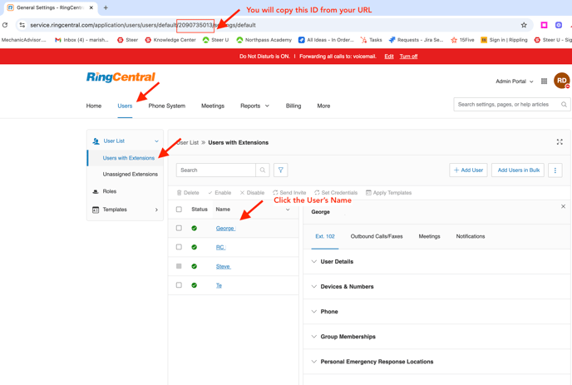Image resolution: width=572 pixels, height=385 pixels.
Task: Open the Phone System menu
Action: click(167, 106)
